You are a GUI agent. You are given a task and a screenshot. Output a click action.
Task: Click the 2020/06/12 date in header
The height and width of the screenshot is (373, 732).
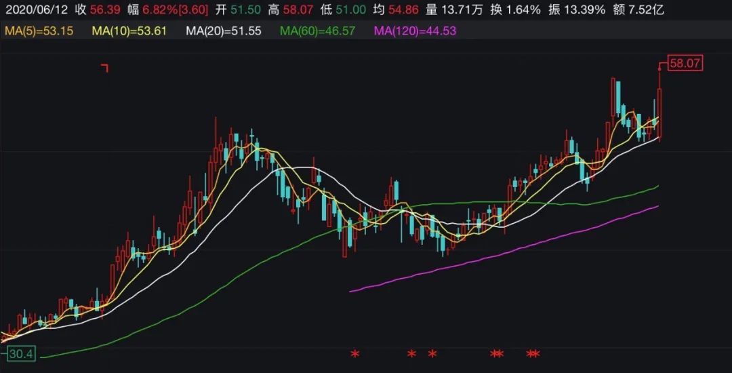[35, 10]
